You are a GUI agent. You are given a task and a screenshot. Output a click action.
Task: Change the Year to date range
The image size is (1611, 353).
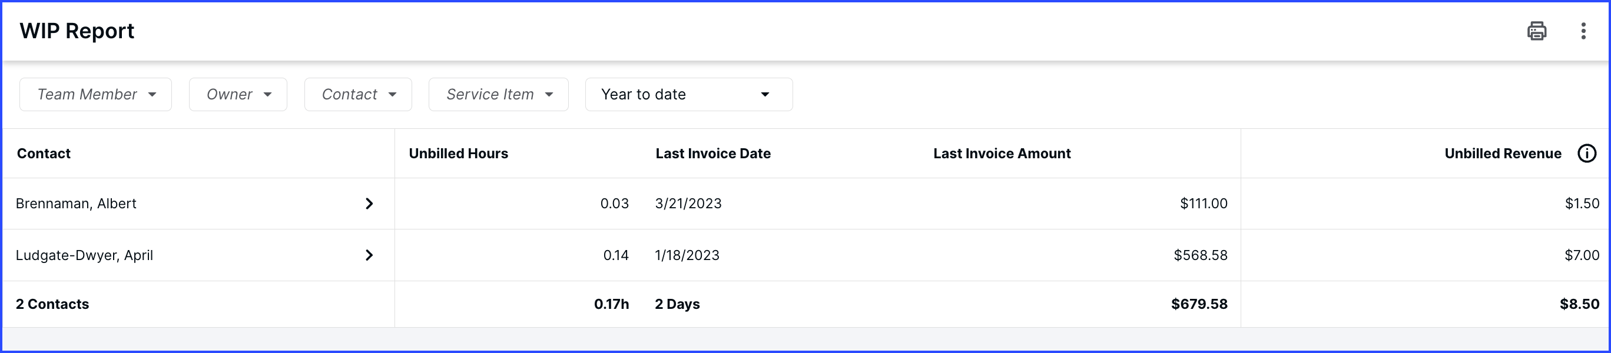689,94
